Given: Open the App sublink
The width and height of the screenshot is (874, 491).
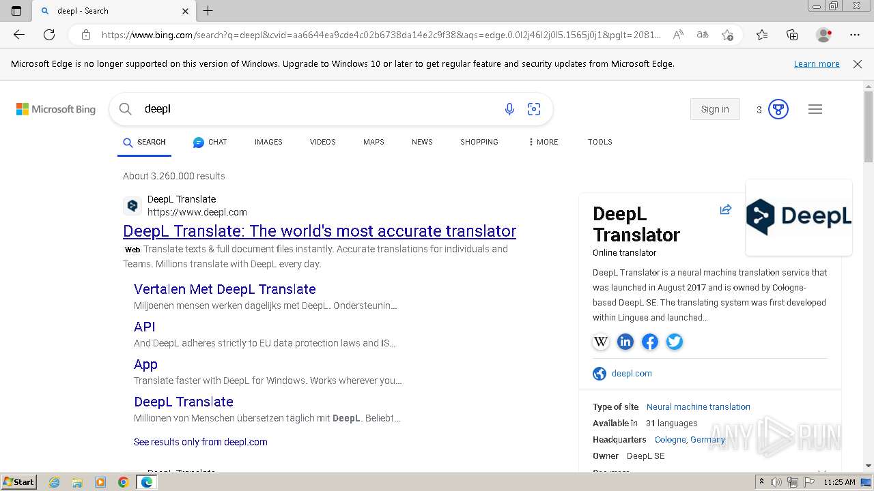Looking at the screenshot, I should coord(145,364).
